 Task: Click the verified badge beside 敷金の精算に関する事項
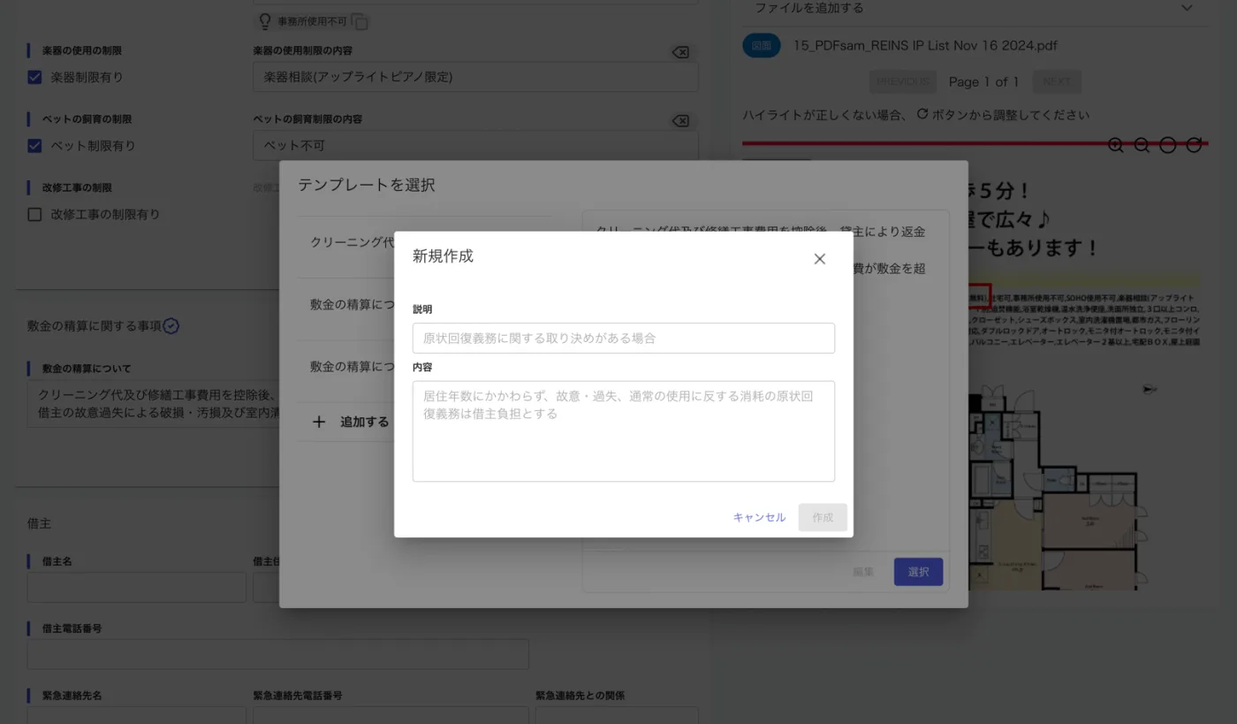pyautogui.click(x=171, y=326)
